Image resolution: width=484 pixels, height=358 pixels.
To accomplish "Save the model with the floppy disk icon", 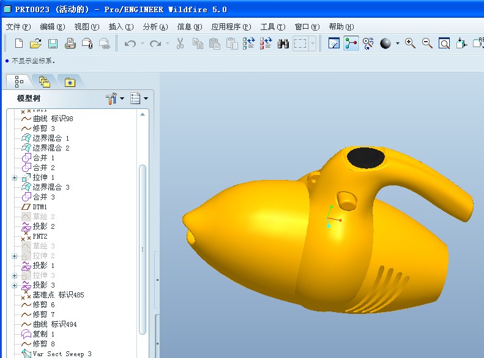I will click(53, 43).
